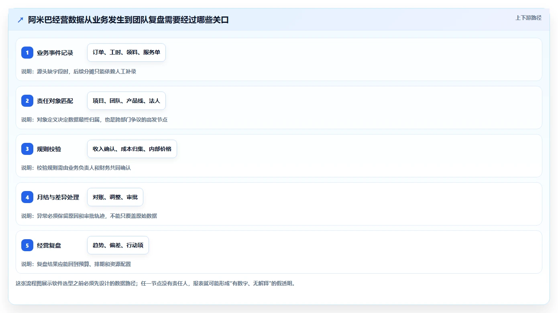This screenshot has width=558, height=313.
Task: Click the step 4 number badge
Action: click(x=27, y=197)
